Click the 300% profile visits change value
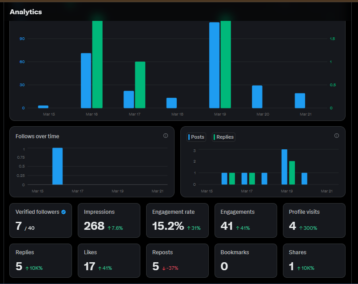The width and height of the screenshot is (358, 284). click(x=308, y=228)
